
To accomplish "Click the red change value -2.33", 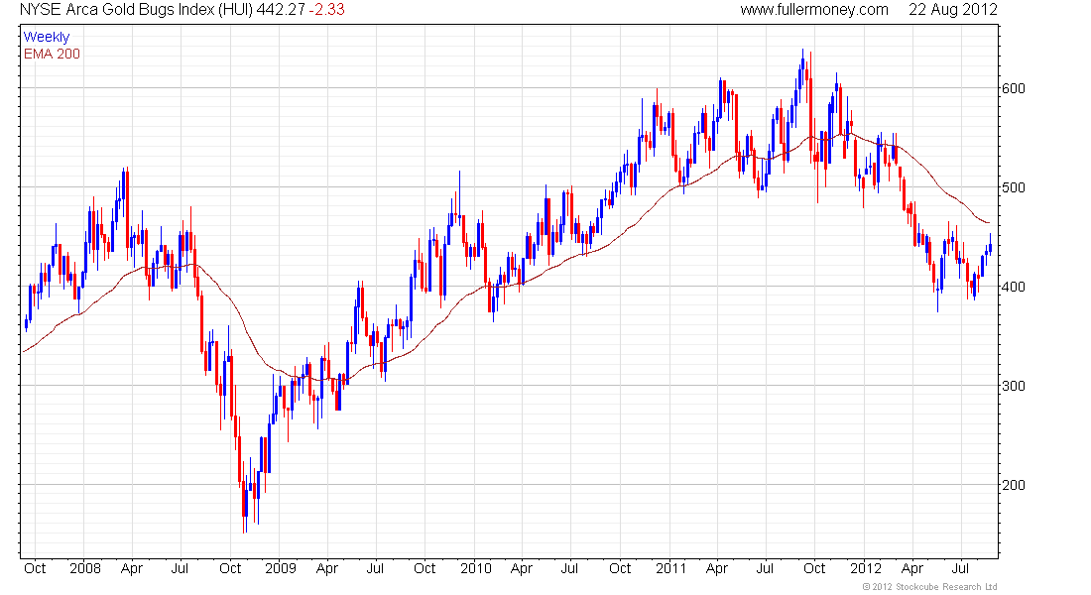I will point(326,10).
